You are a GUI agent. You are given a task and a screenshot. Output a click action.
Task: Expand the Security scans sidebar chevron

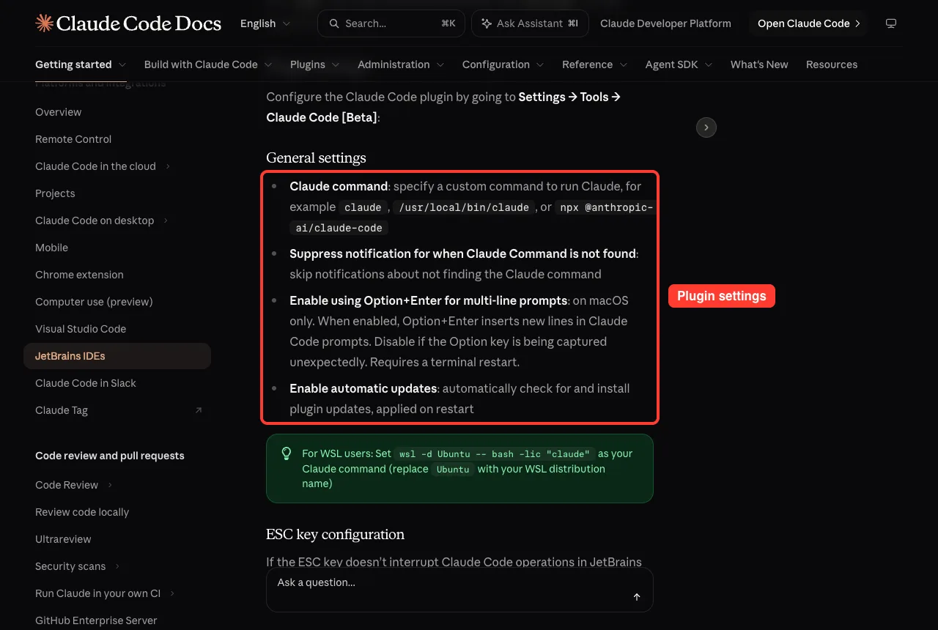pyautogui.click(x=117, y=566)
